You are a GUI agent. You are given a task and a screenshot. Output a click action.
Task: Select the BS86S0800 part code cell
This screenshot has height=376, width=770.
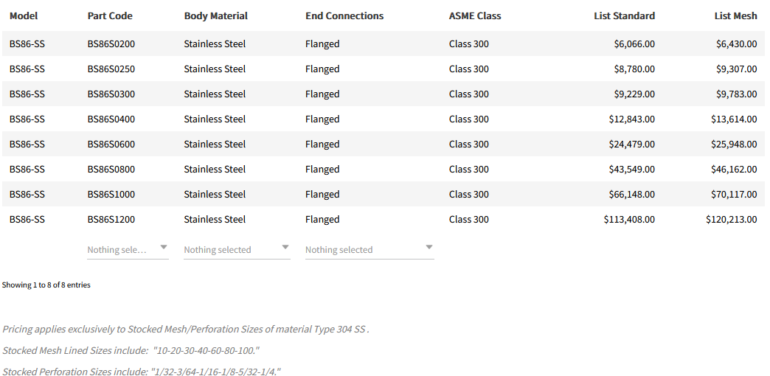point(111,169)
